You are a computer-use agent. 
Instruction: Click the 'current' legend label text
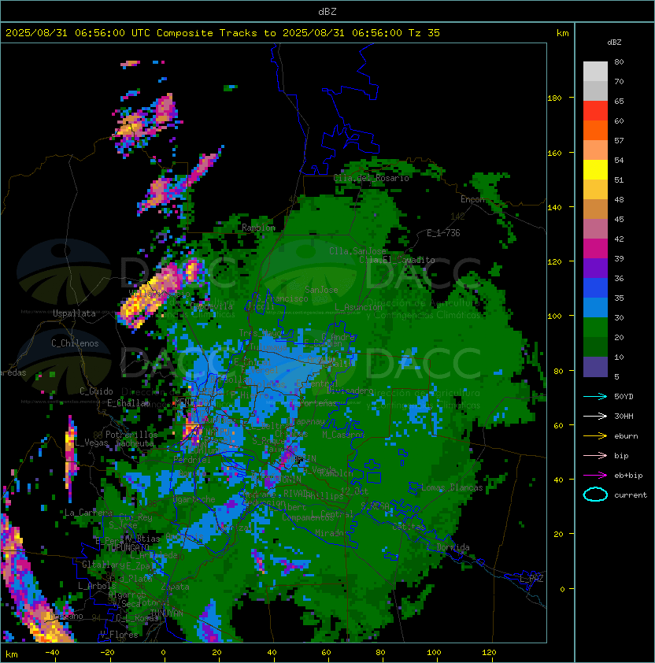631,494
